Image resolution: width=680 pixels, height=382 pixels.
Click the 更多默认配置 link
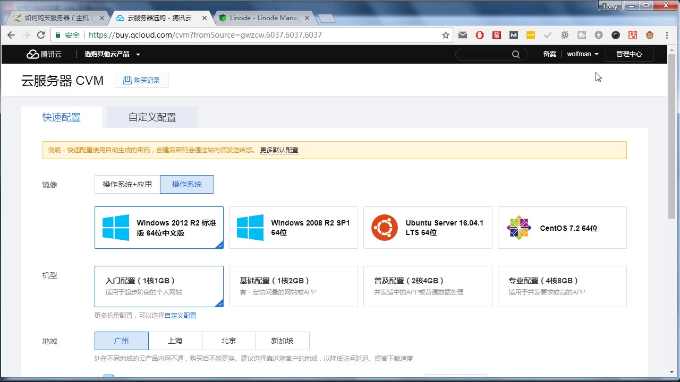(279, 150)
